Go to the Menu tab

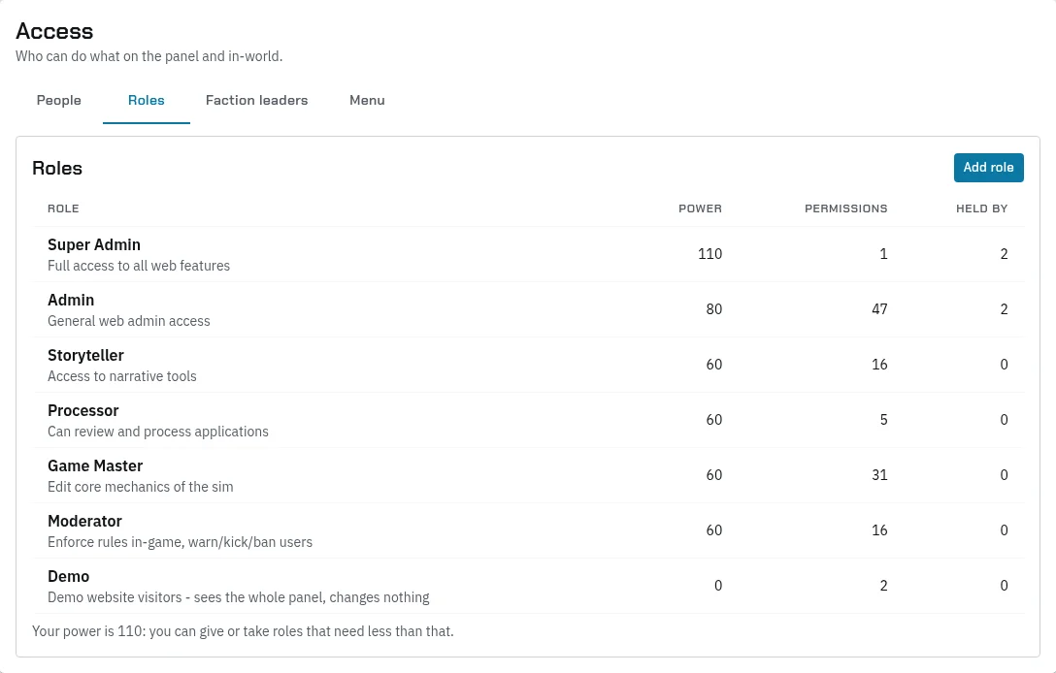tap(367, 100)
